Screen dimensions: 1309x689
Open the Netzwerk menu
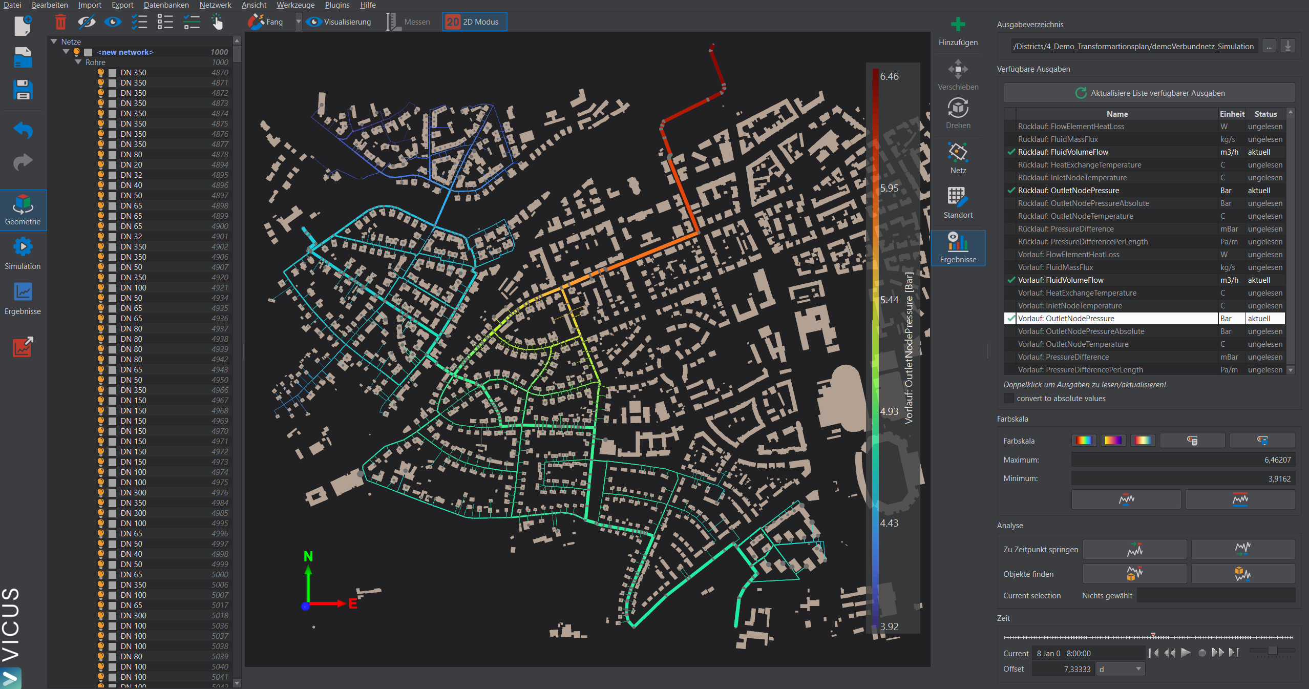pyautogui.click(x=215, y=5)
